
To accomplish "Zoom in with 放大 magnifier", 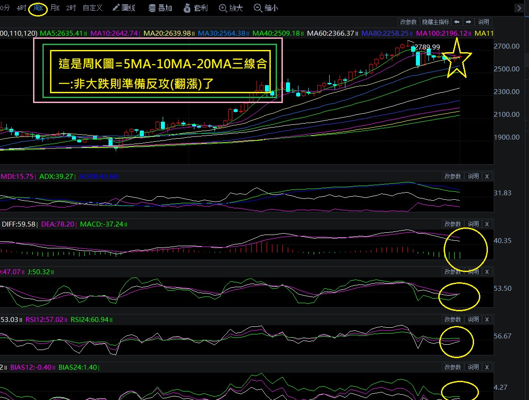I will pyautogui.click(x=231, y=8).
